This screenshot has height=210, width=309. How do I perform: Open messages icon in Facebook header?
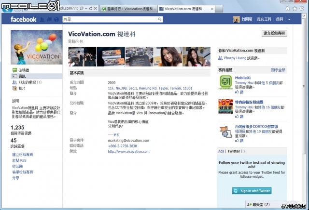point(49,19)
